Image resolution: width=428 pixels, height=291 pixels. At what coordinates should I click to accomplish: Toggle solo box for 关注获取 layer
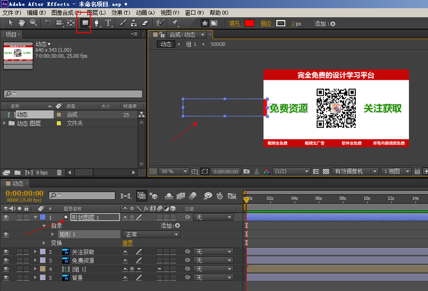[x=20, y=252]
